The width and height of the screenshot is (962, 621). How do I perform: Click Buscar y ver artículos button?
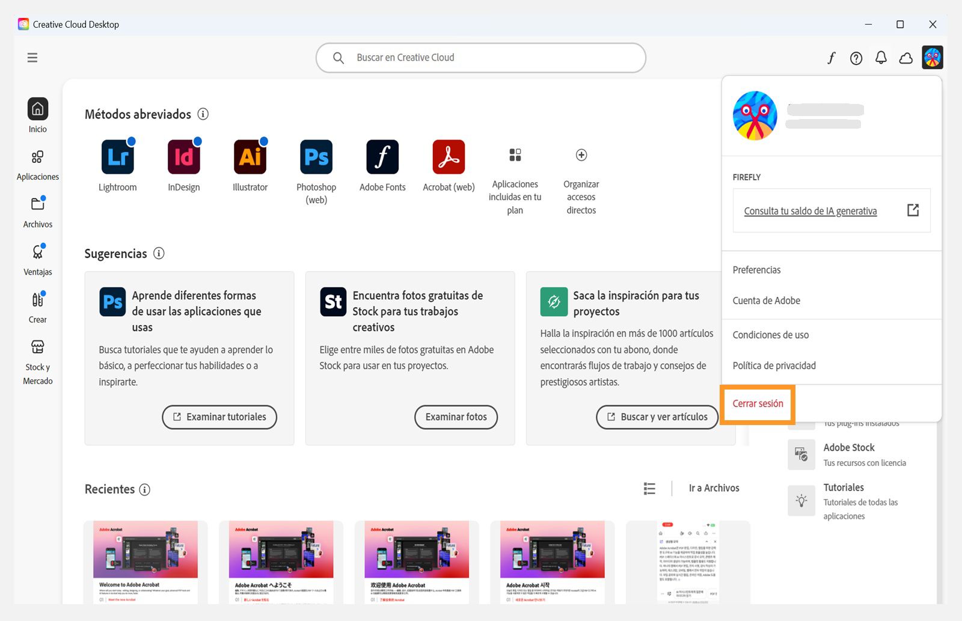tap(657, 417)
